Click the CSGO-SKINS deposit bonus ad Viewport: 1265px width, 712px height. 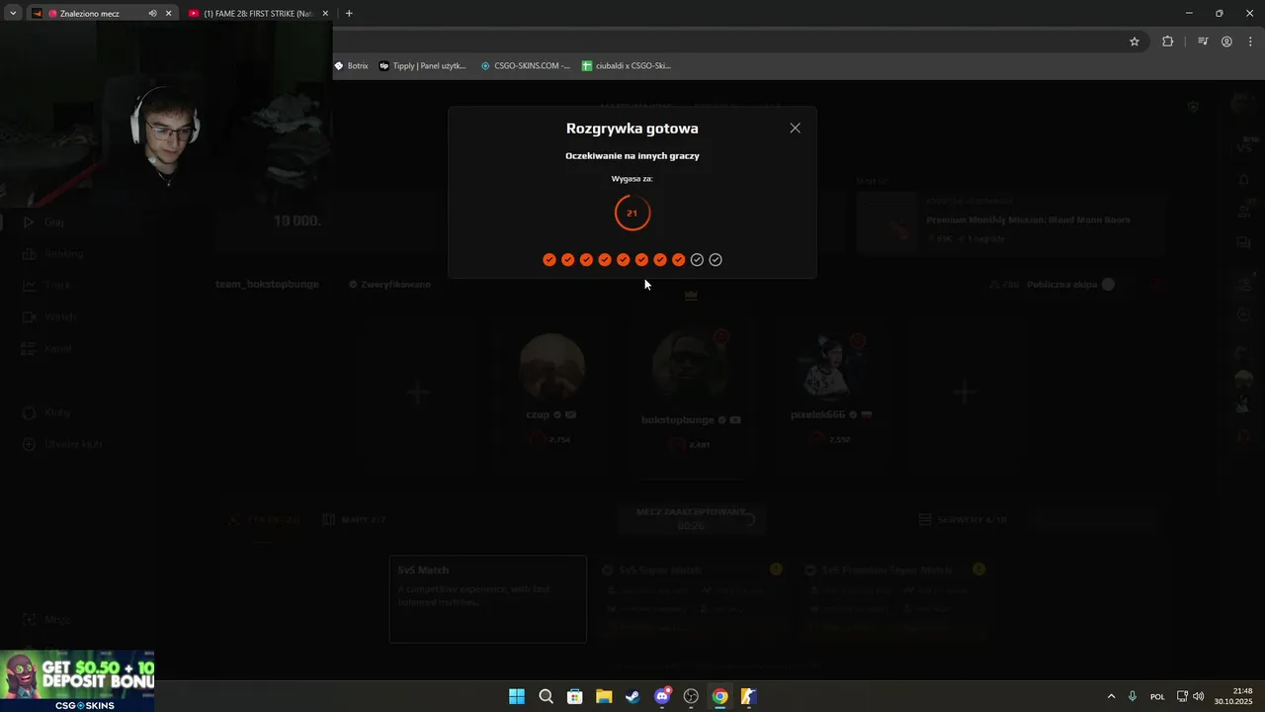[77, 680]
